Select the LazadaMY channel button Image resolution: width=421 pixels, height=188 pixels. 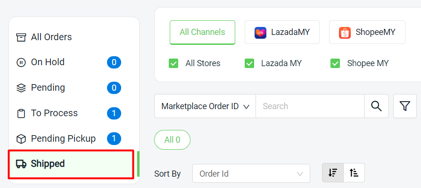tap(282, 32)
